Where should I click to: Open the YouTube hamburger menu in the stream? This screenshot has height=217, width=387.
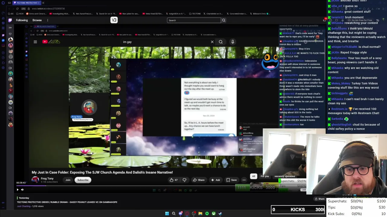[35, 42]
